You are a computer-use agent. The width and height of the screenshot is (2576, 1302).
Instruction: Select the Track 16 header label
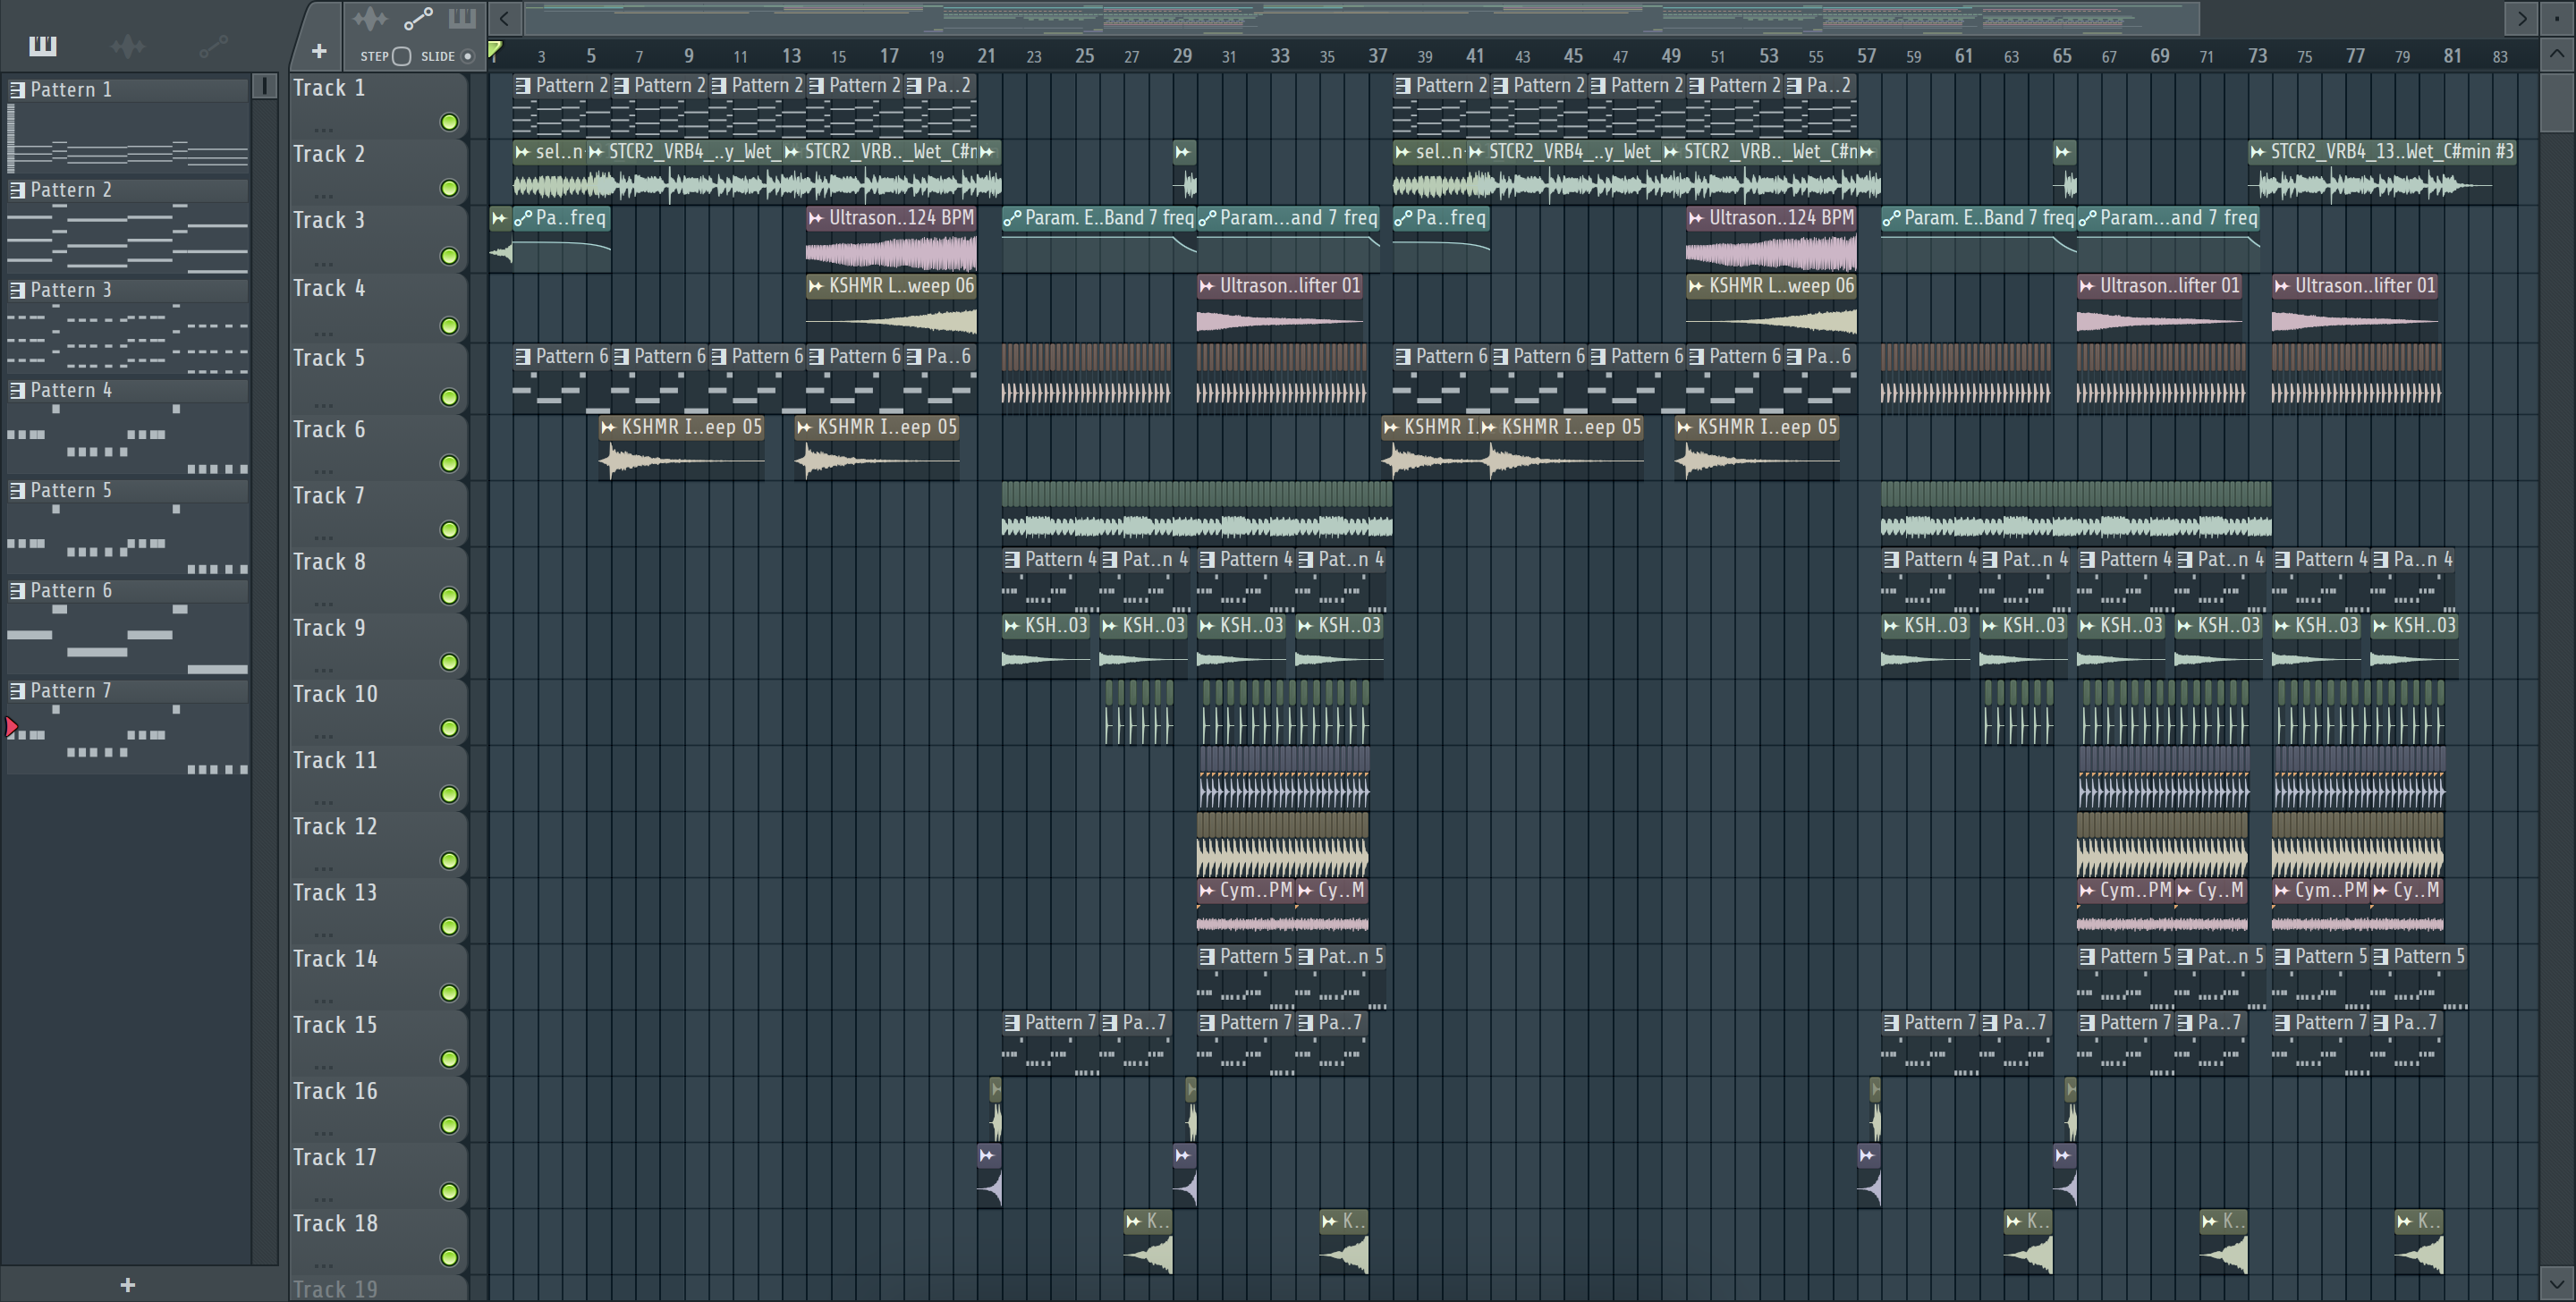[x=335, y=1090]
